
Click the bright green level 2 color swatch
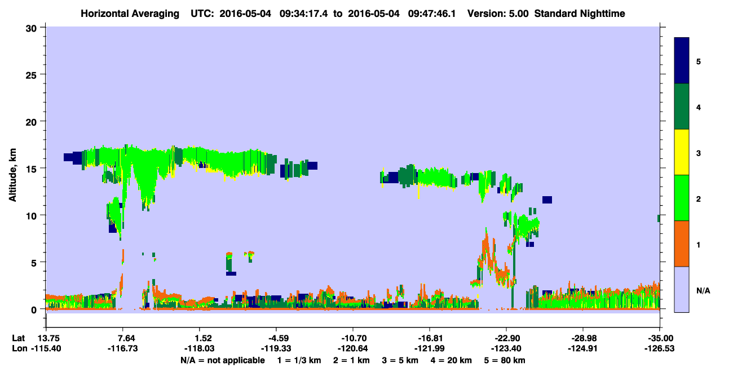(682, 198)
